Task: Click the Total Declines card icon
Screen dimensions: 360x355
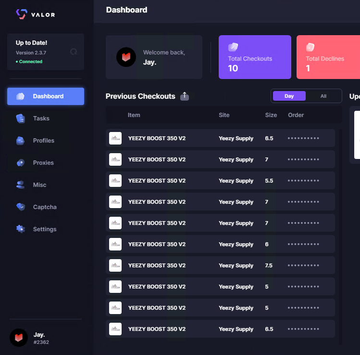Action: click(x=310, y=47)
